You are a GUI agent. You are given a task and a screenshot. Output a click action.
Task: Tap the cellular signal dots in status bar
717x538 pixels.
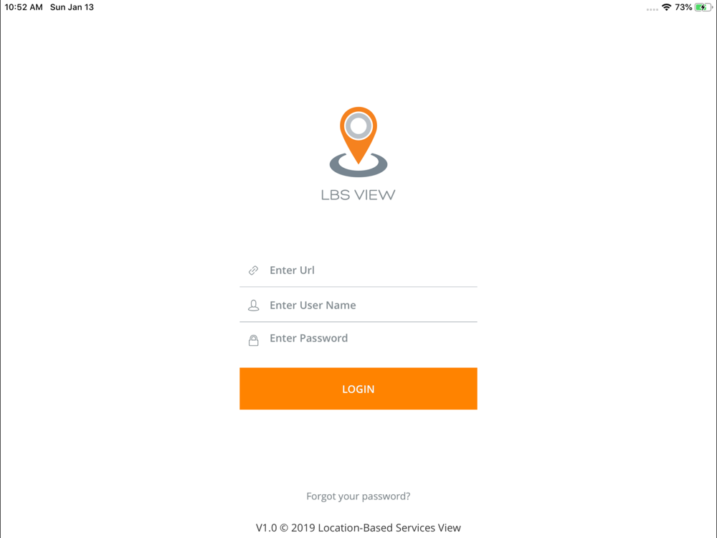(x=652, y=9)
